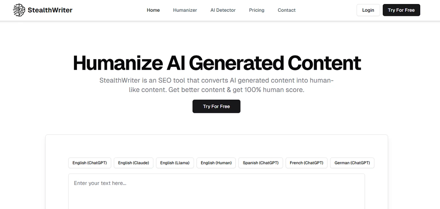Screen dimensions: 440x209
Task: Click the StealthWriter brand name text
Action: pos(50,10)
